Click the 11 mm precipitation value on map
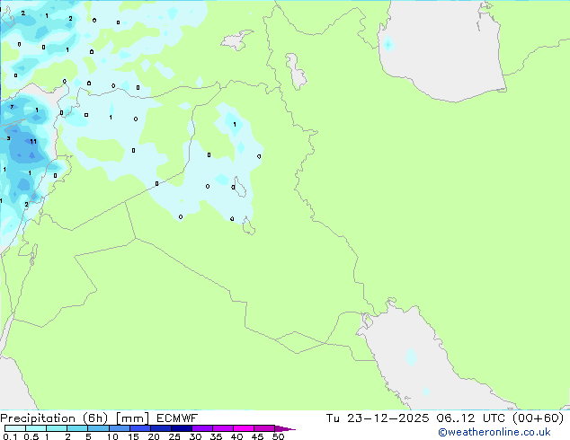 coord(33,141)
